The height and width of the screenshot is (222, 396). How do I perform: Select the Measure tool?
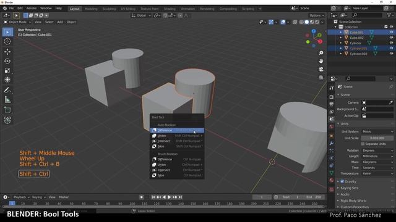coord(7,100)
